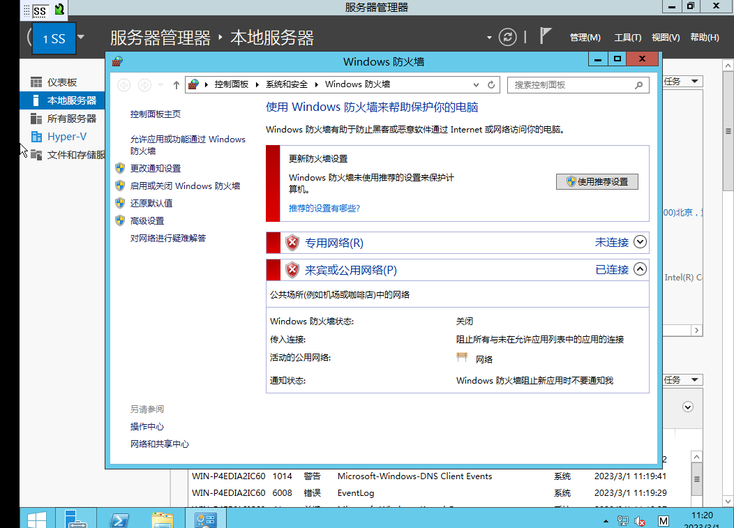Open 工具(T) menu

click(628, 38)
